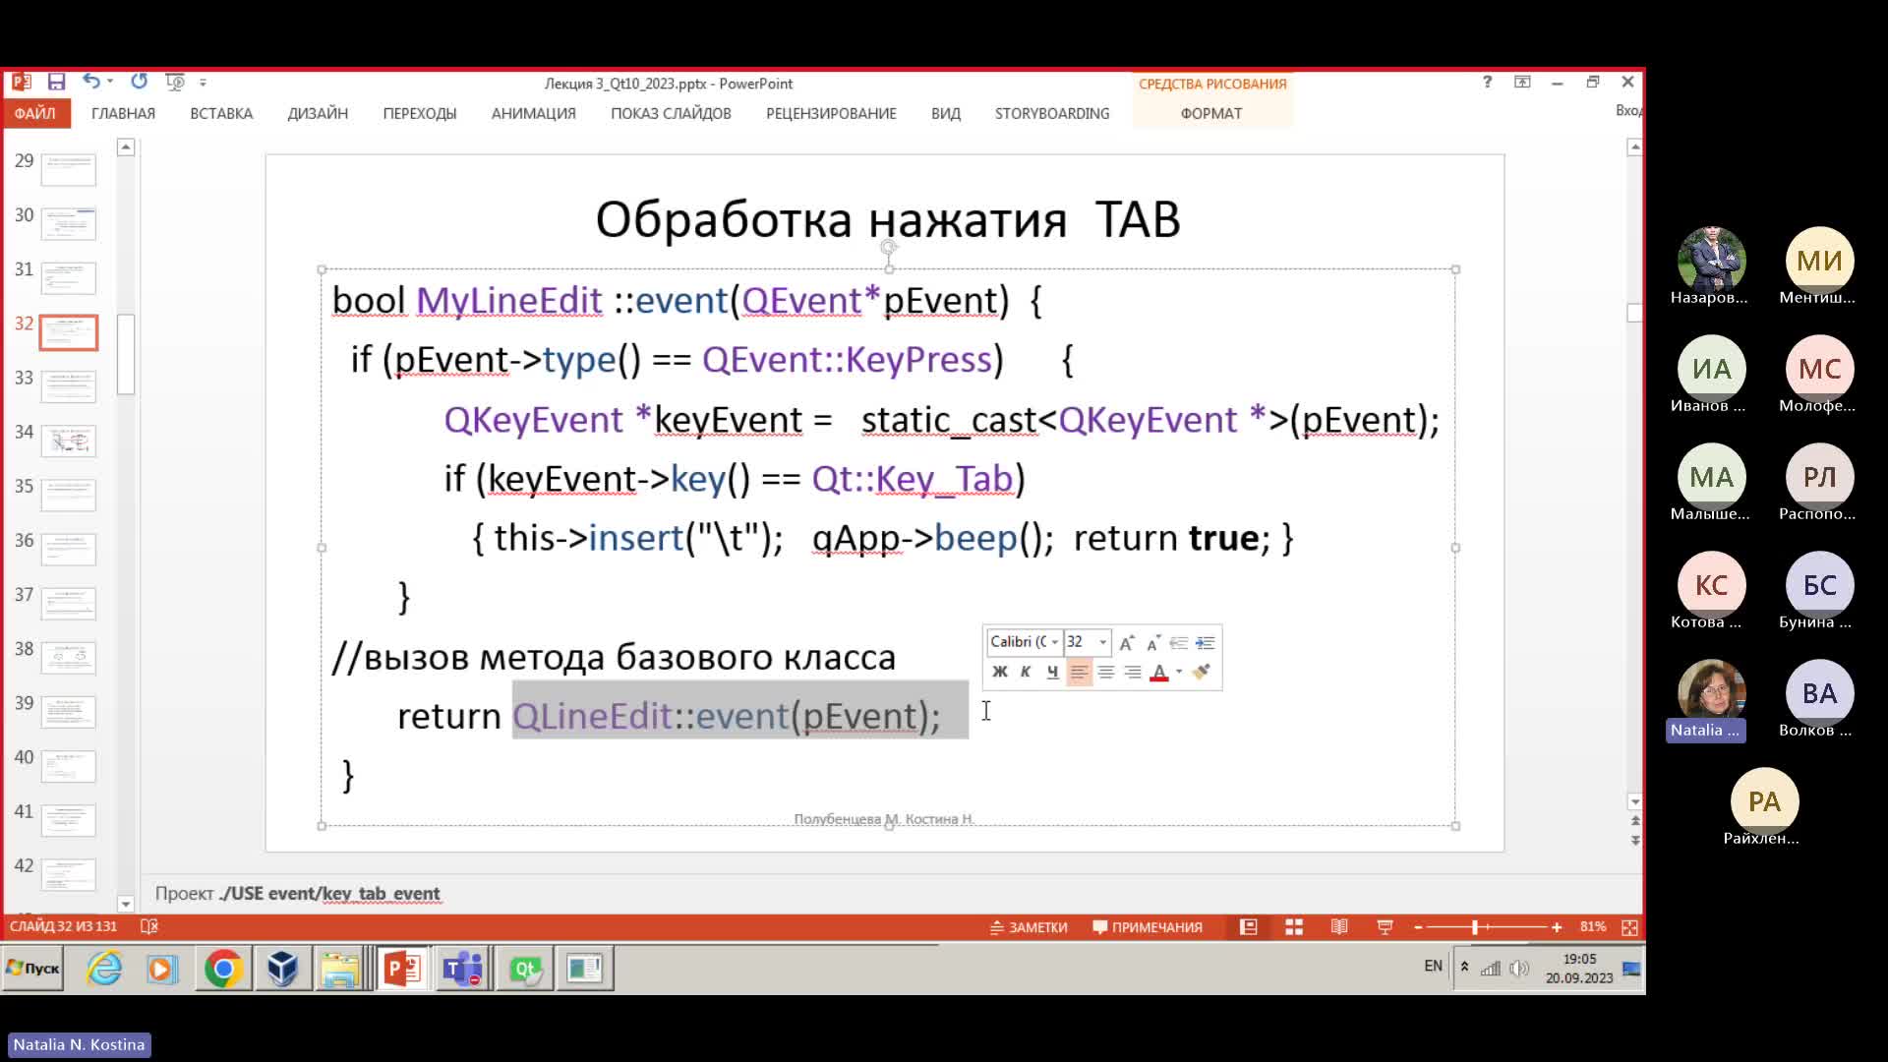This screenshot has width=1888, height=1062.
Task: Switch to the ГЛАВНАЯ ribbon tab
Action: tap(123, 113)
